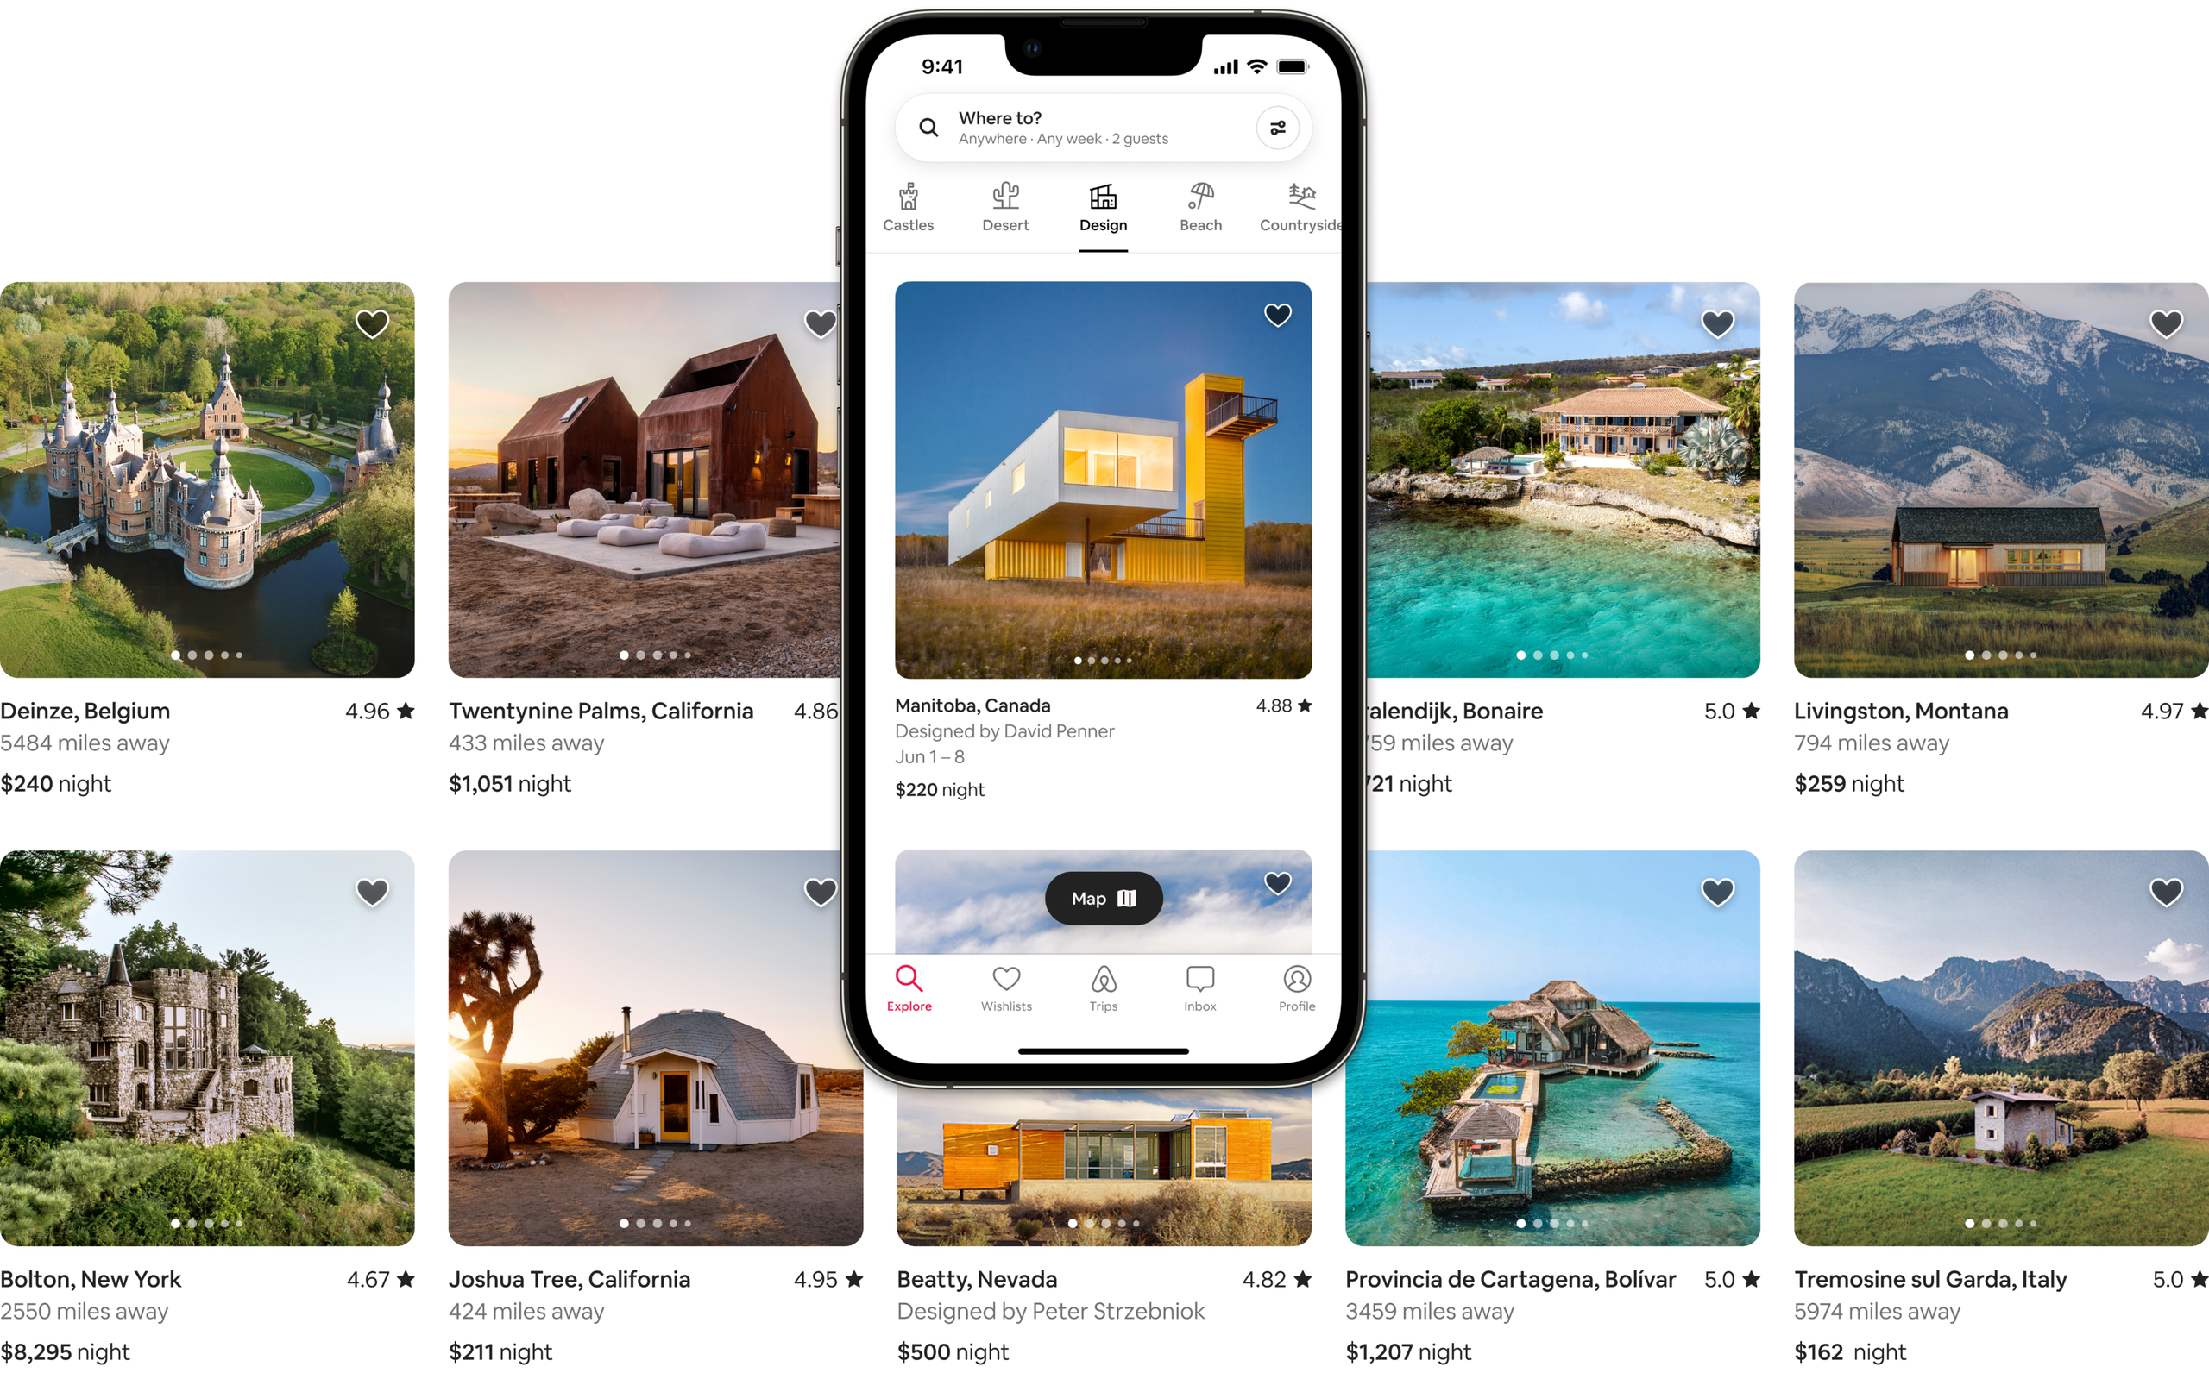2209x1373 pixels.
Task: Tap Explore tab at bottom navigation
Action: click(x=909, y=988)
